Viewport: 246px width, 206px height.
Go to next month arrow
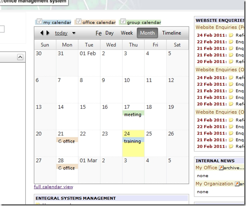pos(48,33)
